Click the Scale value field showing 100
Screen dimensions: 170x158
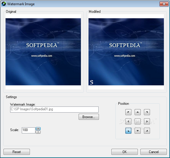pos(28,130)
